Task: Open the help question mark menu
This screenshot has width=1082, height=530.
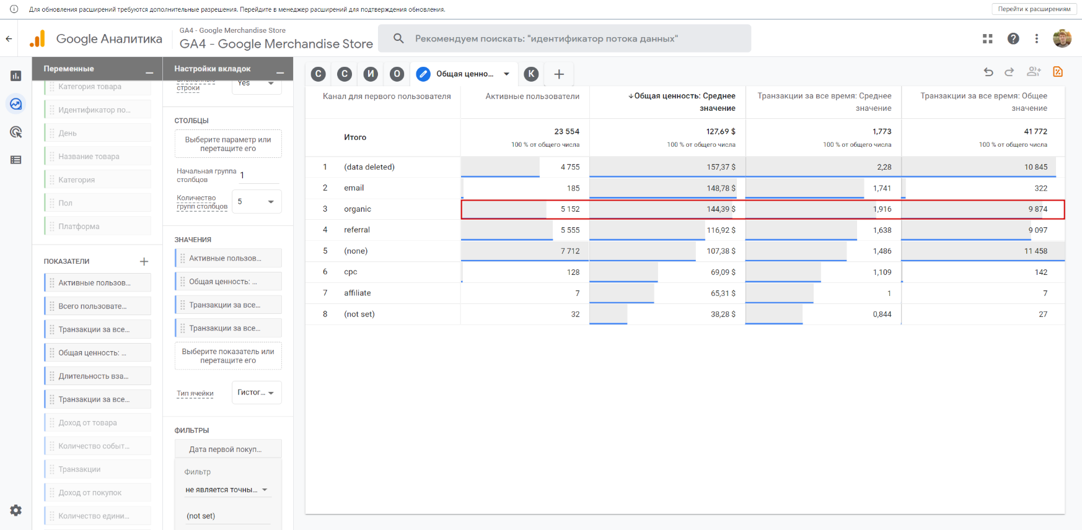Action: point(1013,38)
